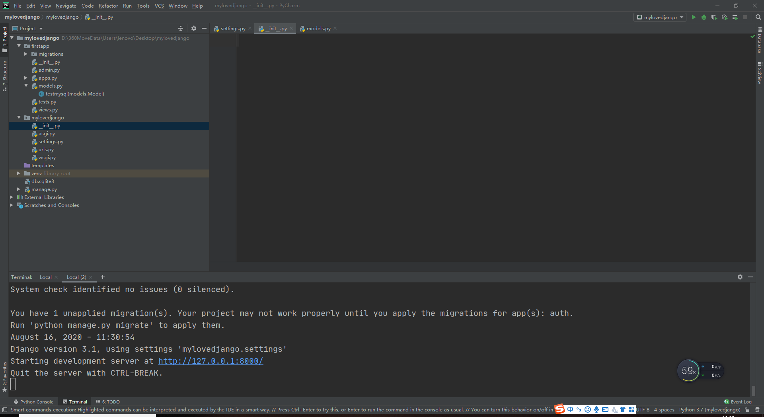
Task: Collapse the firstapp folder
Action: [x=19, y=46]
